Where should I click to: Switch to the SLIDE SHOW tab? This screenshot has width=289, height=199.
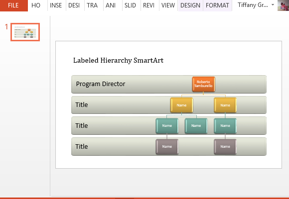tap(130, 5)
